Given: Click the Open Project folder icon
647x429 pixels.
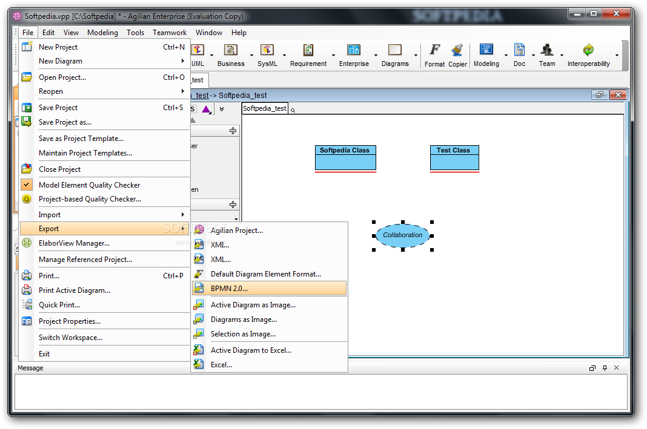Looking at the screenshot, I should point(27,77).
